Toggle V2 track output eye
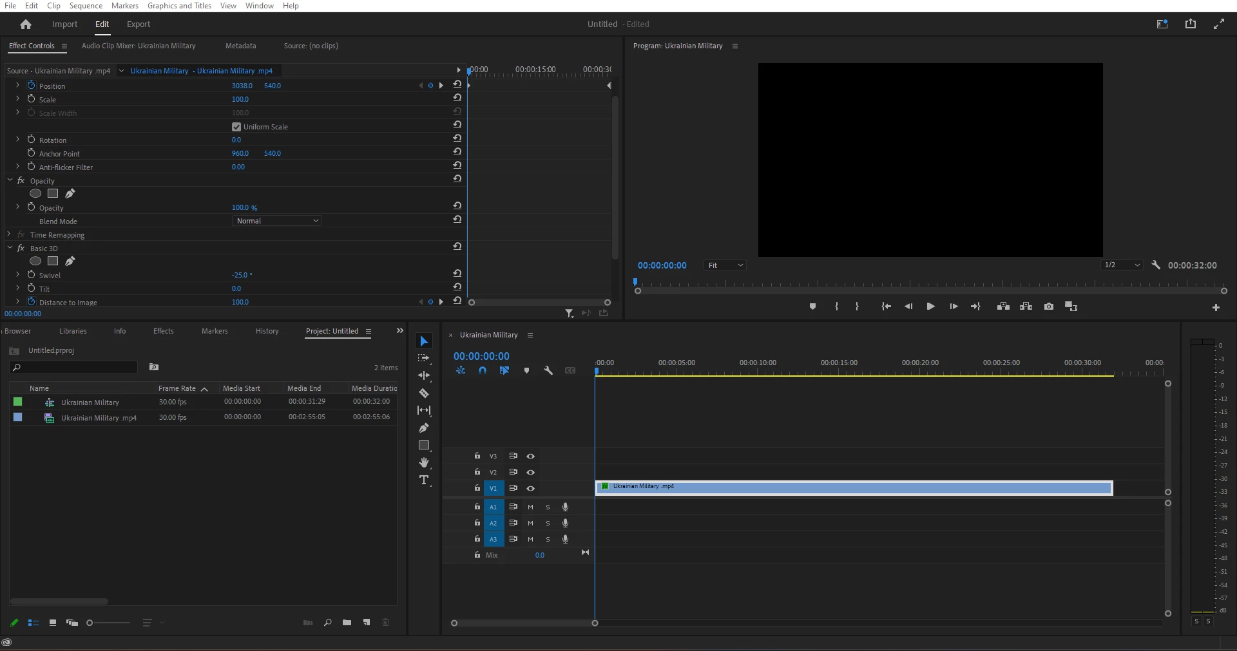The height and width of the screenshot is (651, 1237). pyautogui.click(x=531, y=472)
